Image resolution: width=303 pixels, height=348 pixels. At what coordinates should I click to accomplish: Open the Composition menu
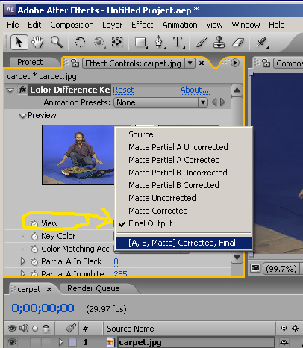coord(72,25)
